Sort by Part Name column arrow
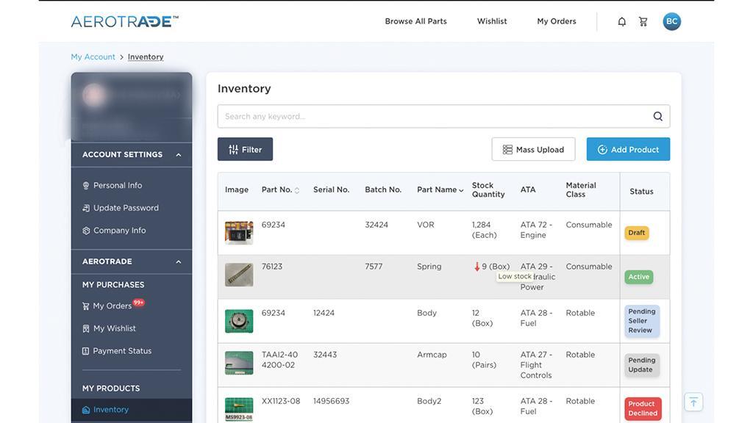This screenshot has height=423, width=753. (x=461, y=190)
